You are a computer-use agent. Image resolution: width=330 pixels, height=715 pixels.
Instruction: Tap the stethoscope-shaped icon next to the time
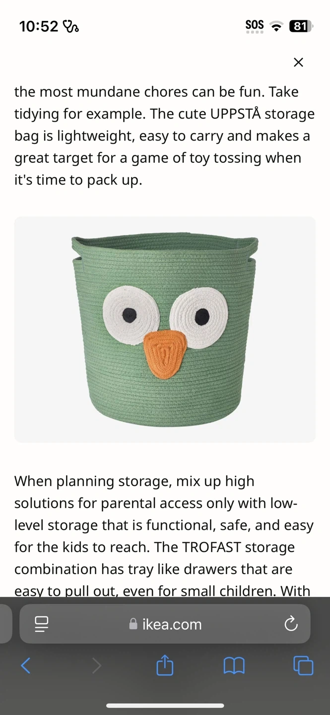point(71,26)
